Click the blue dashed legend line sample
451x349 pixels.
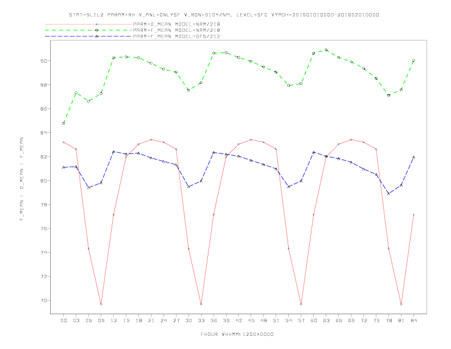[88, 36]
